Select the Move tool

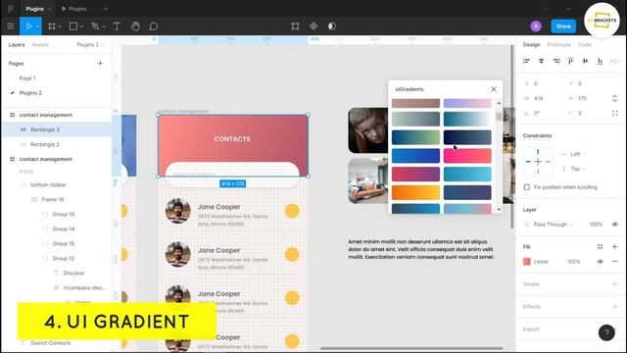(x=28, y=26)
